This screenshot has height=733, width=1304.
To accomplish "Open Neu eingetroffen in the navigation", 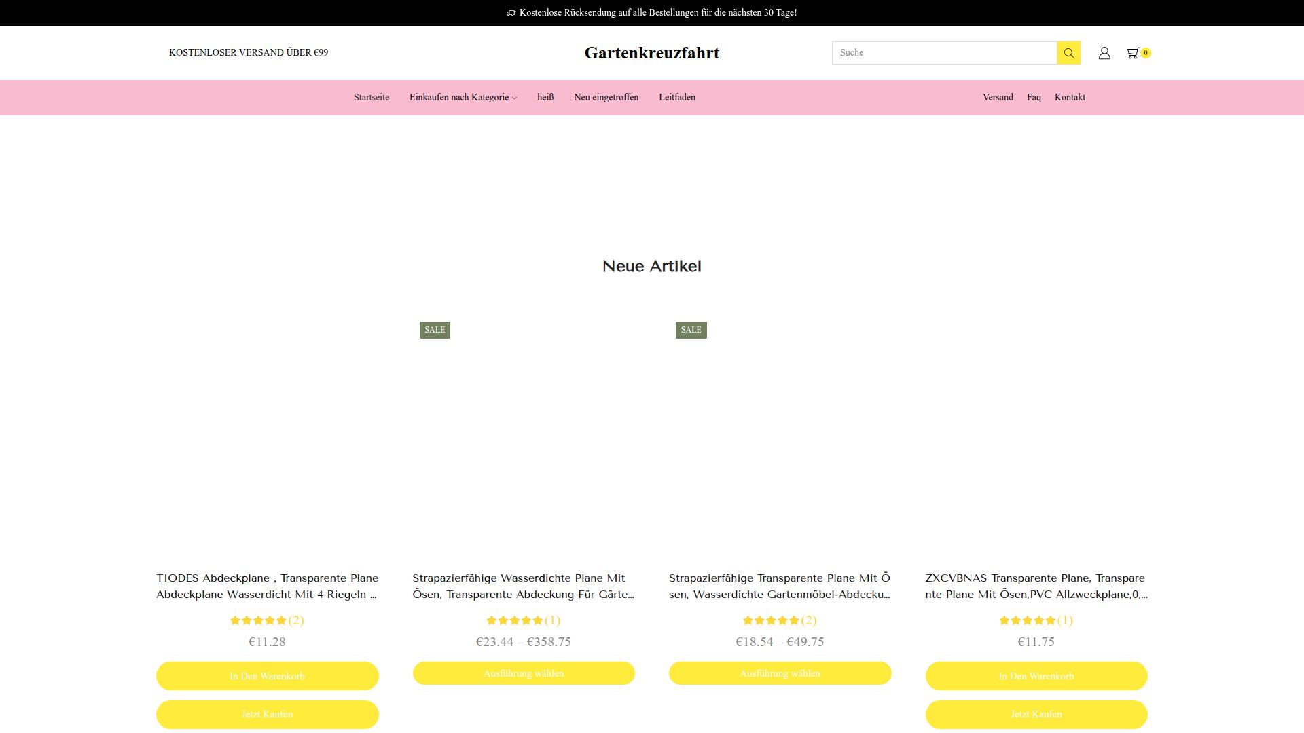I will pos(606,98).
